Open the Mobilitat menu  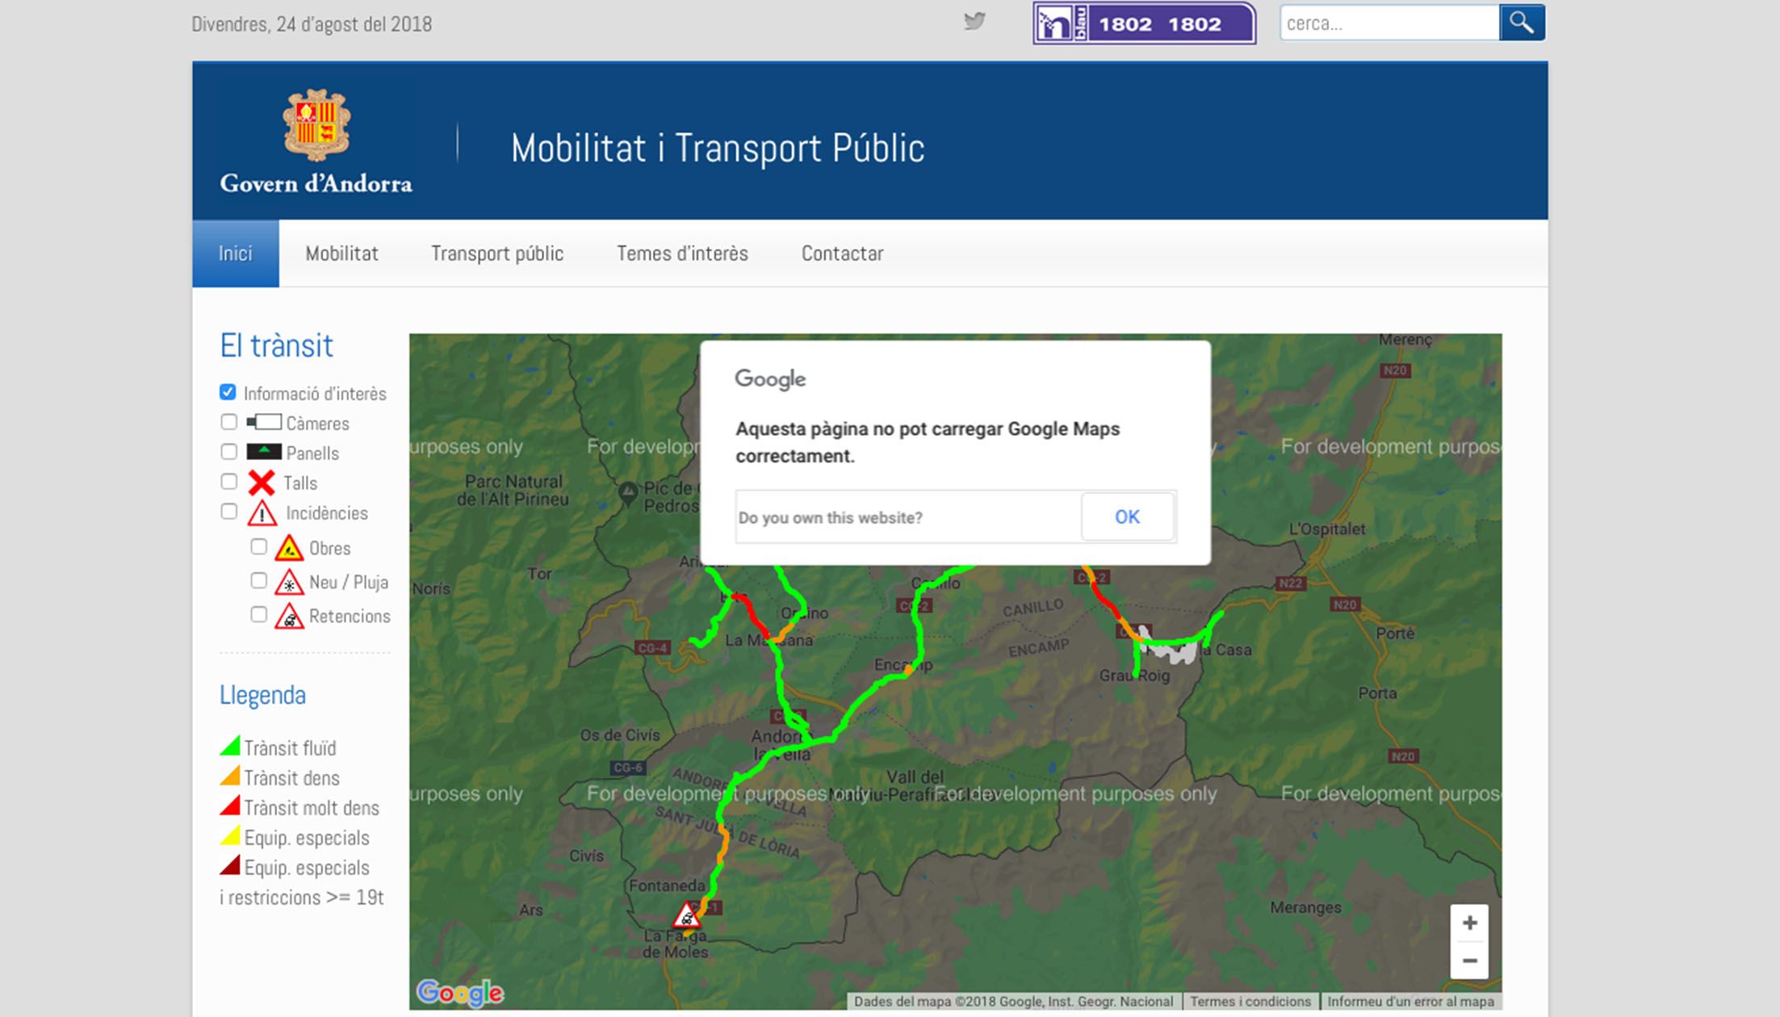pyautogui.click(x=341, y=253)
